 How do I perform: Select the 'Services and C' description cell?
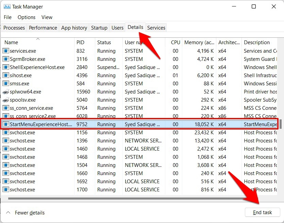point(260,51)
